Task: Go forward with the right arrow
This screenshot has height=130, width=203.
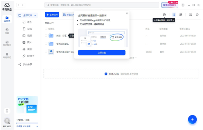Action: (x=23, y=5)
